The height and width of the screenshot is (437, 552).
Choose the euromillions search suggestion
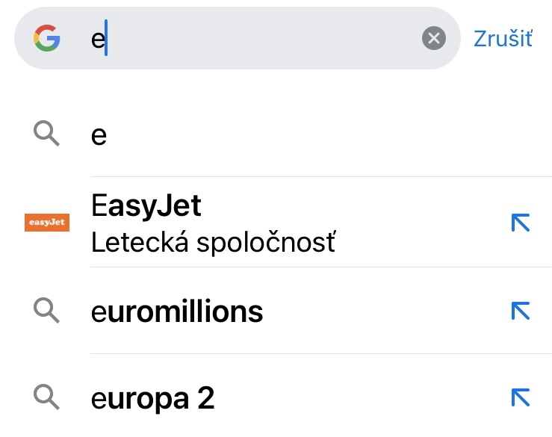177,312
